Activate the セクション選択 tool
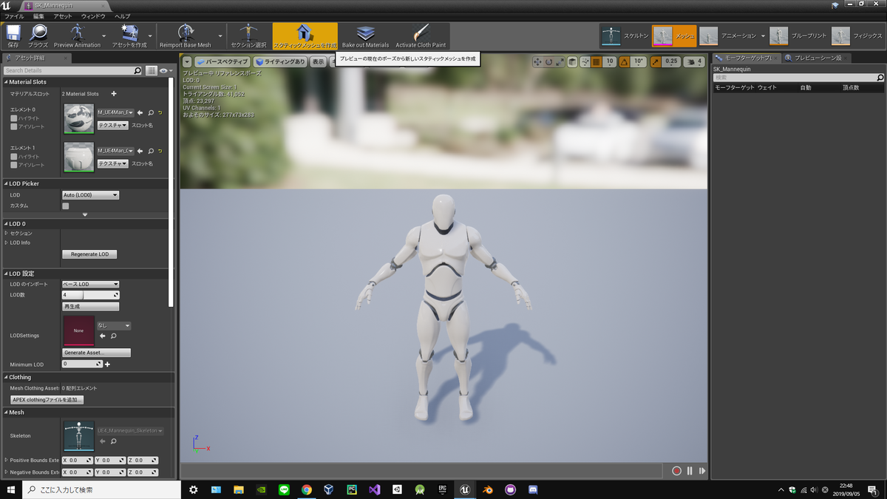The width and height of the screenshot is (887, 499). point(248,35)
